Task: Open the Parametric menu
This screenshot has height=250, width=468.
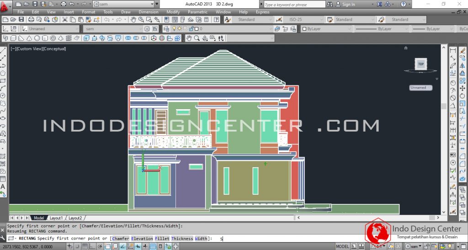Action: coord(197,12)
